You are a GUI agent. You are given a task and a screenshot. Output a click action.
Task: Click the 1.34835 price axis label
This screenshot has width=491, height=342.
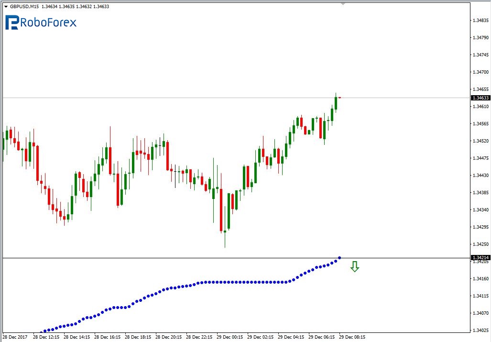[480, 20]
